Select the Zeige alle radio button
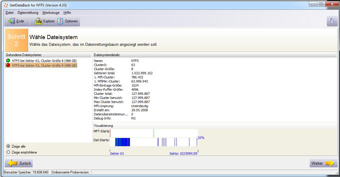Image resolution: width=340 pixels, height=177 pixels. pos(8,146)
